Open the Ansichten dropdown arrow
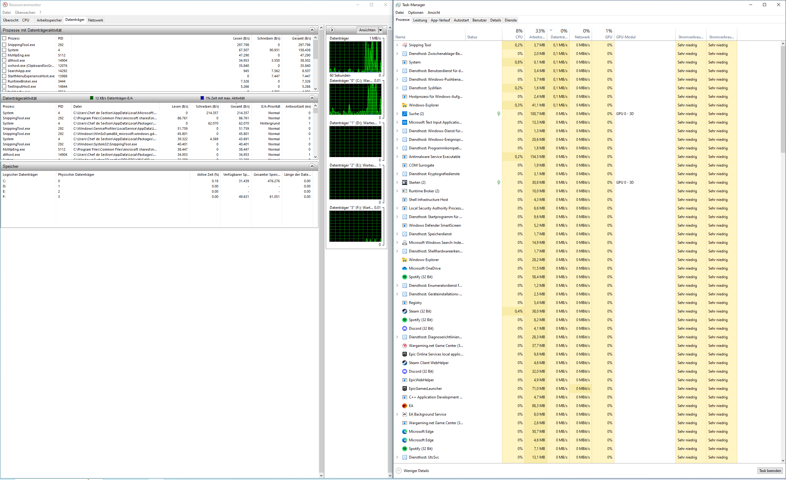This screenshot has width=786, height=480. coord(380,30)
